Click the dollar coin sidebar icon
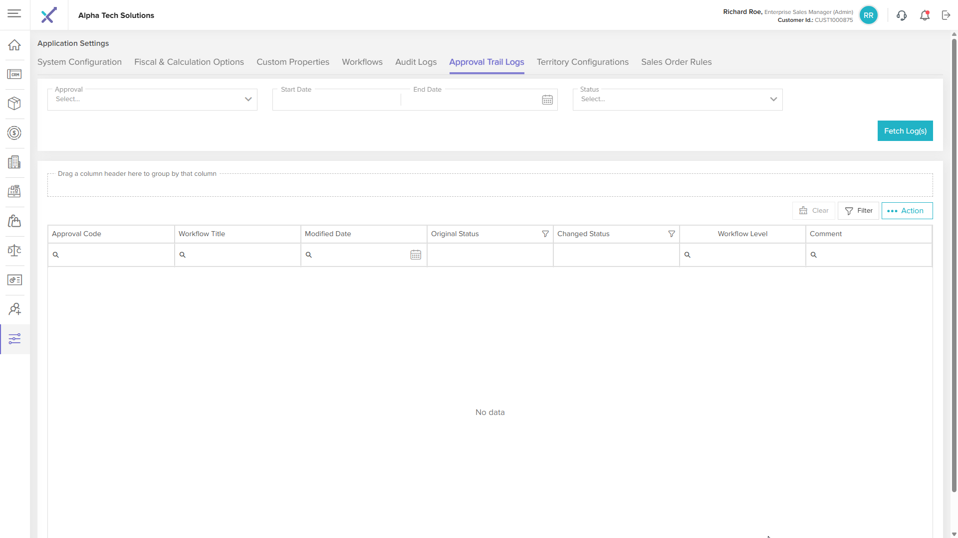 pos(14,133)
